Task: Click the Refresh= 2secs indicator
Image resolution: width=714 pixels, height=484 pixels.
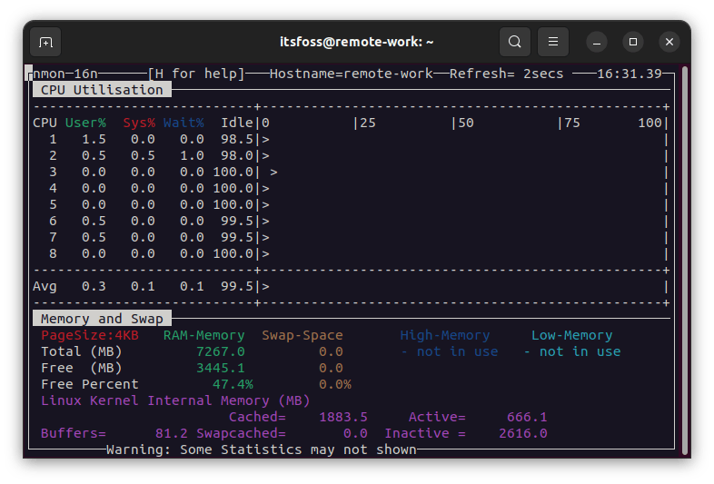Action: pos(506,74)
